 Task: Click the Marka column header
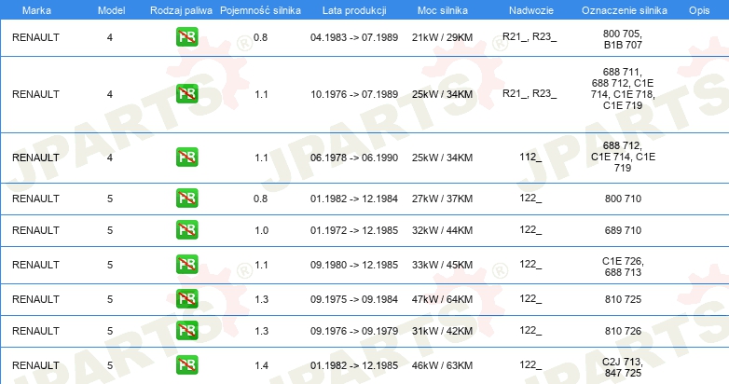click(x=36, y=10)
